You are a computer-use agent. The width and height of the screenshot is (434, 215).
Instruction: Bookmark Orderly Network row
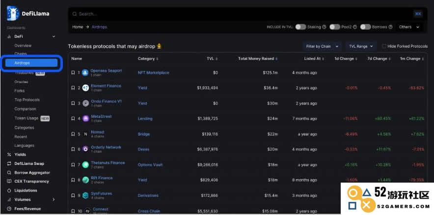click(73, 149)
